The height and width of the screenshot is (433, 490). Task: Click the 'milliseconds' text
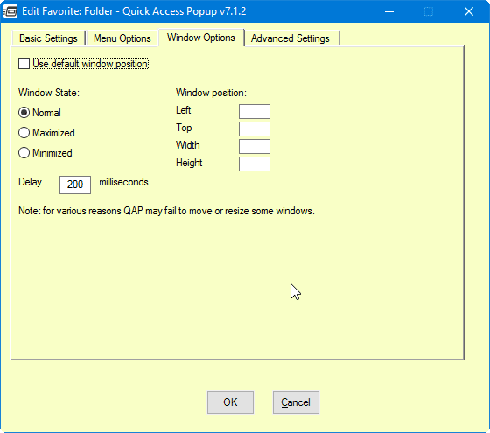pos(123,182)
